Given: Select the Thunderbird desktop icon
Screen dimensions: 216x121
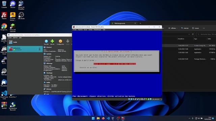Looking at the screenshot, I should [x=4, y=83].
